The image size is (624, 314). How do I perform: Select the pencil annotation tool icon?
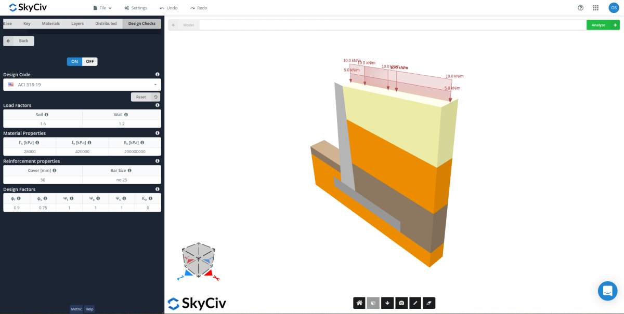(415, 303)
